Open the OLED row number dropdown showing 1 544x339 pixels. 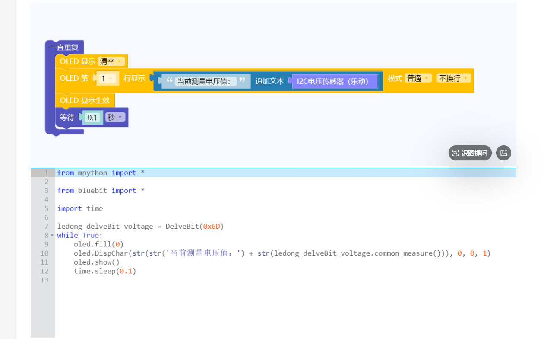point(108,79)
